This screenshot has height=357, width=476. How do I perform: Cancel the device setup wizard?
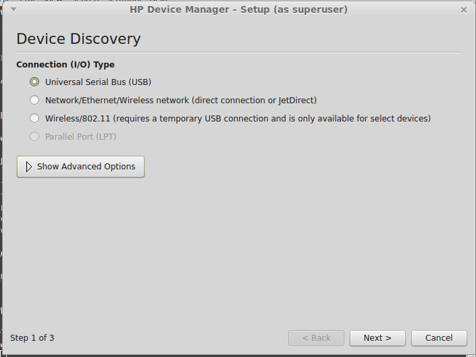click(439, 338)
